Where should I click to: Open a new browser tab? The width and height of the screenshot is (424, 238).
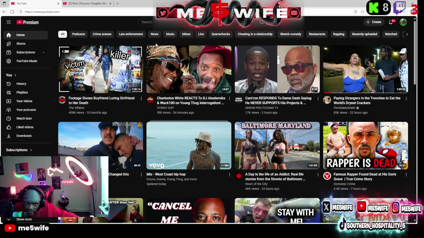pyautogui.click(x=117, y=3)
